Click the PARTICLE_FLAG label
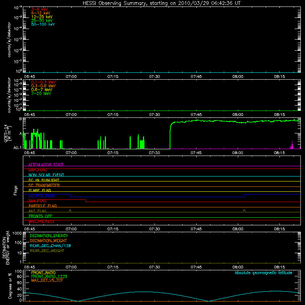This screenshot has width=305, height=305. (x=43, y=205)
